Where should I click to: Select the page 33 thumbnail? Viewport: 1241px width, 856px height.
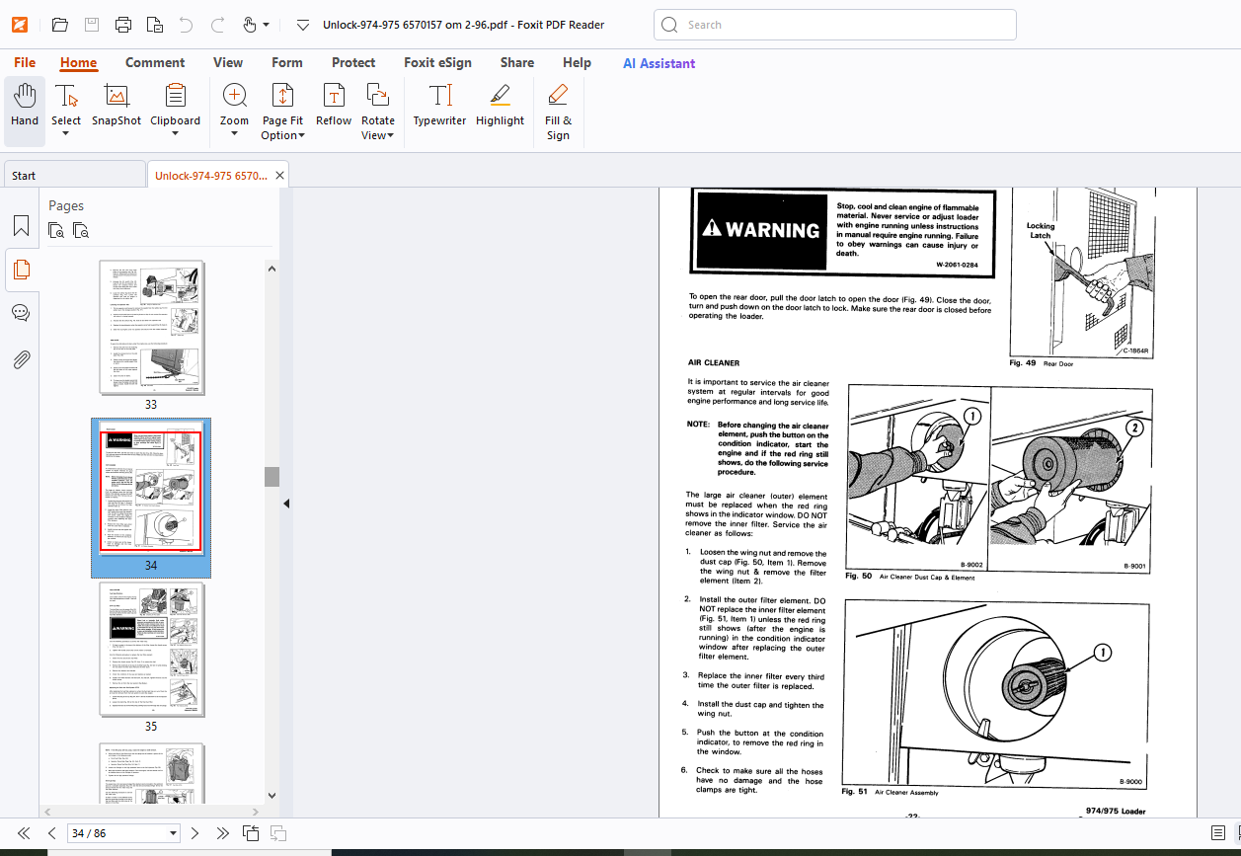(152, 328)
